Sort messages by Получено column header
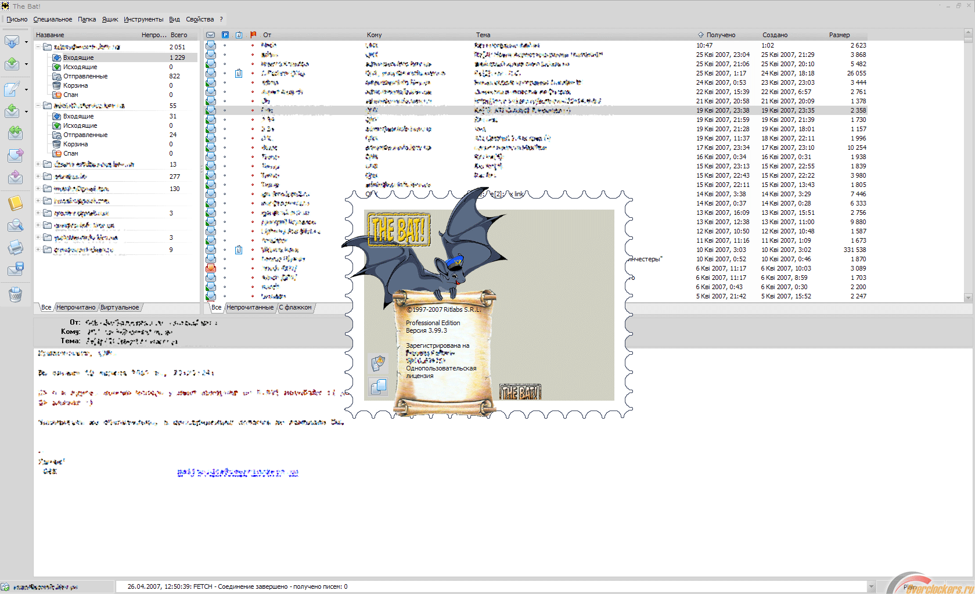This screenshot has width=975, height=594. [x=721, y=35]
